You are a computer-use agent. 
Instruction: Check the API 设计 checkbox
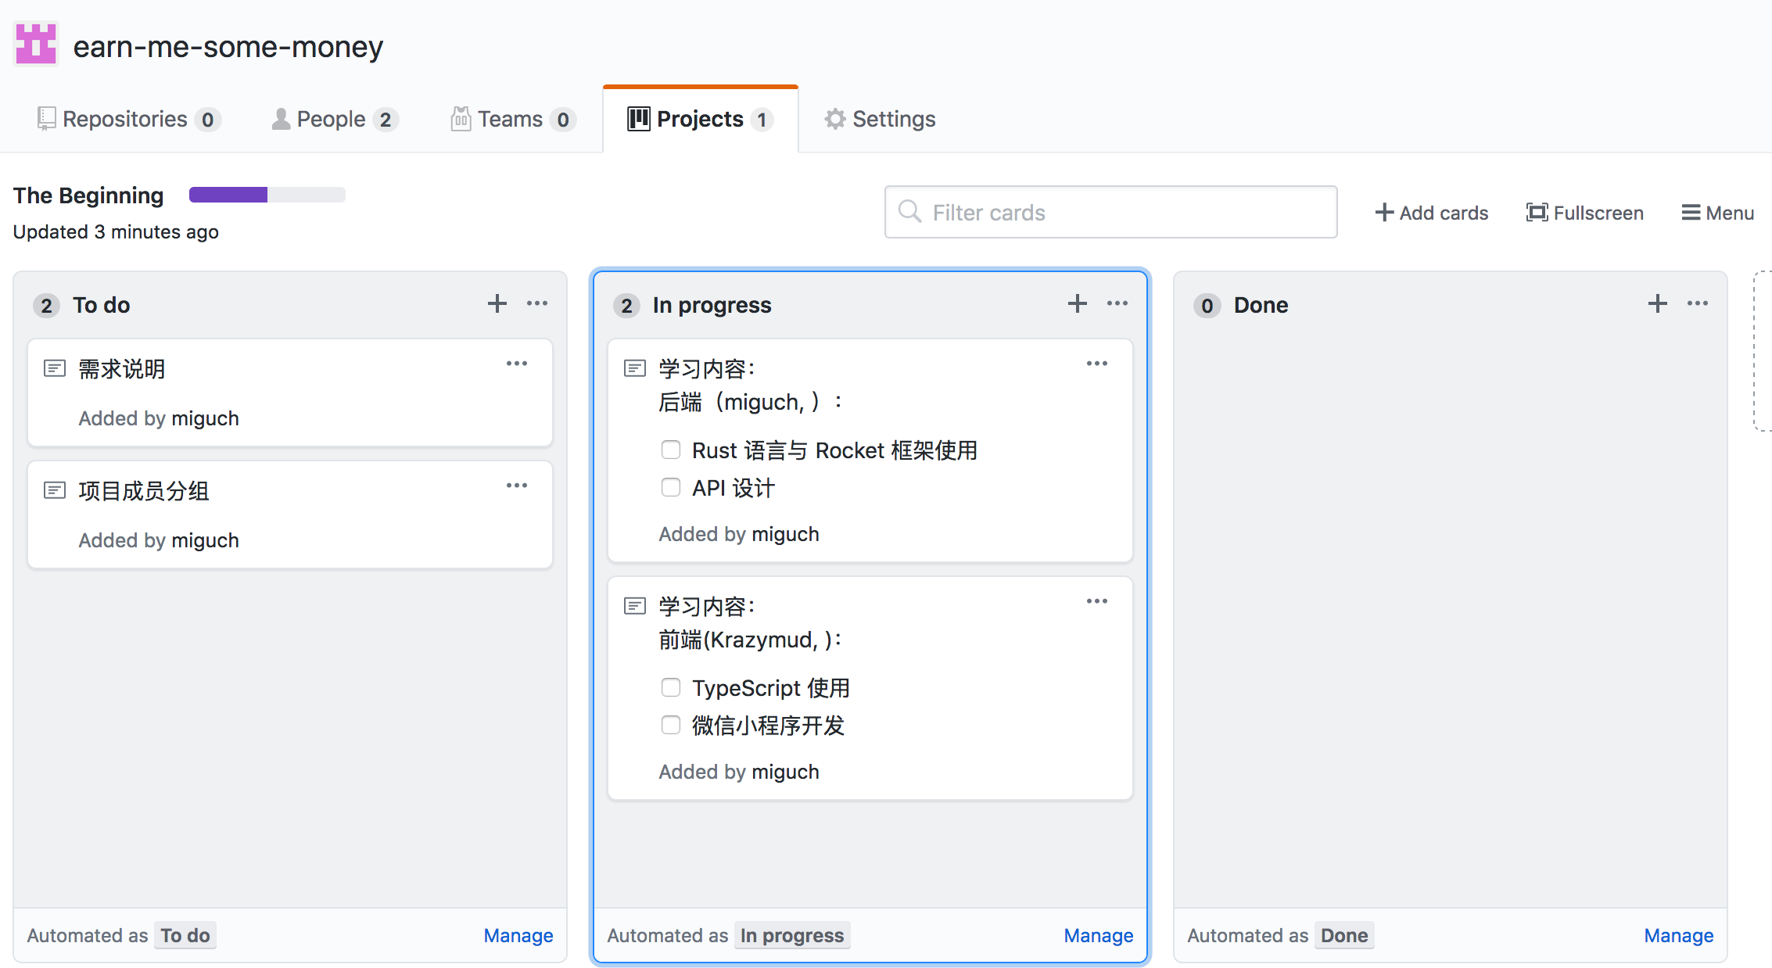(671, 487)
